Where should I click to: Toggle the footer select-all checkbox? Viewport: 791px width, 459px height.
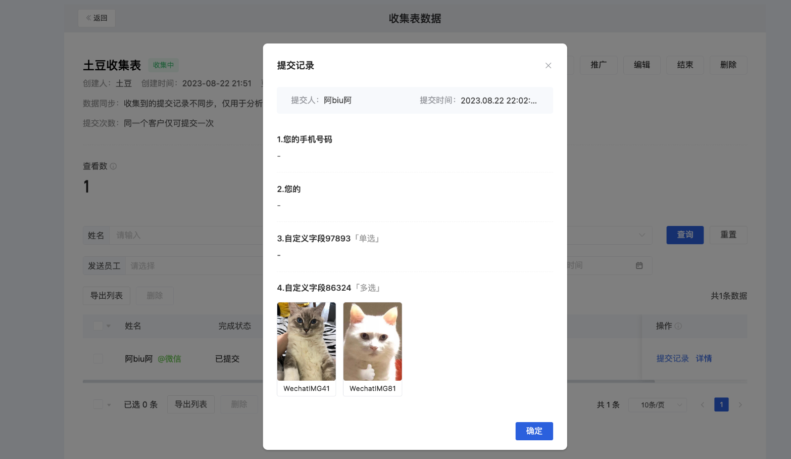(x=98, y=404)
